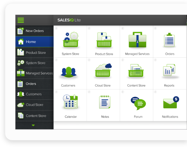The image size is (187, 147).
Task: Show info for Content Store tile
Action: tap(123, 60)
